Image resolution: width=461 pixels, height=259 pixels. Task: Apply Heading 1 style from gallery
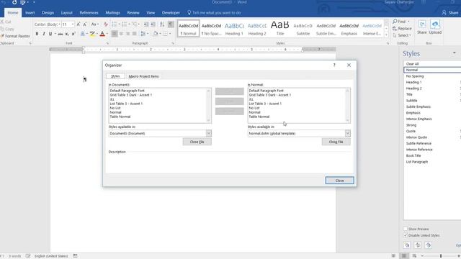point(234,29)
